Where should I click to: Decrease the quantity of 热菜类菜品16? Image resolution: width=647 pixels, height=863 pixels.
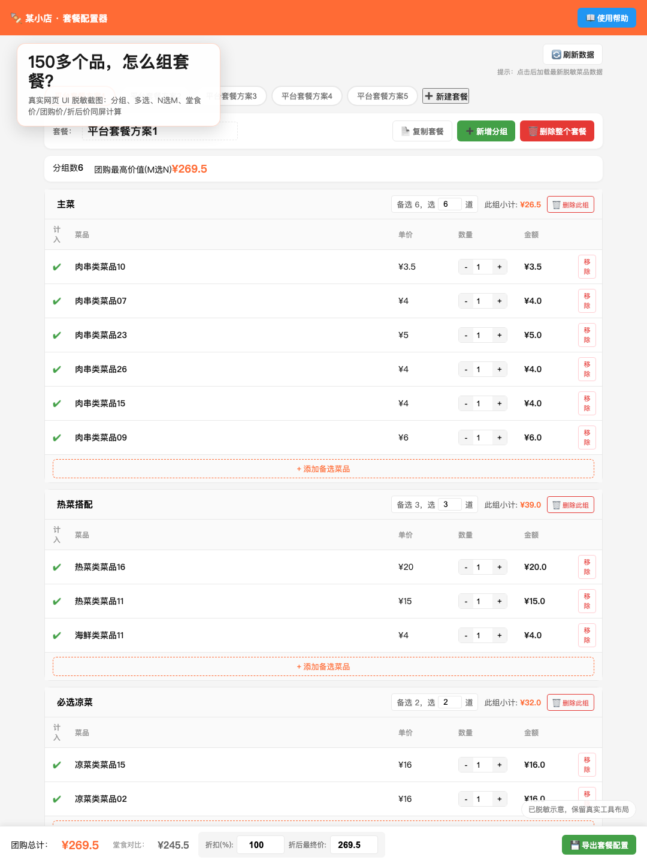click(x=466, y=567)
